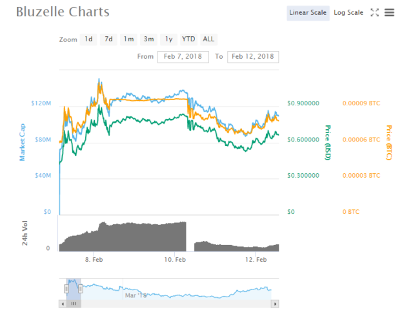Click the Zoom label

pos(68,39)
